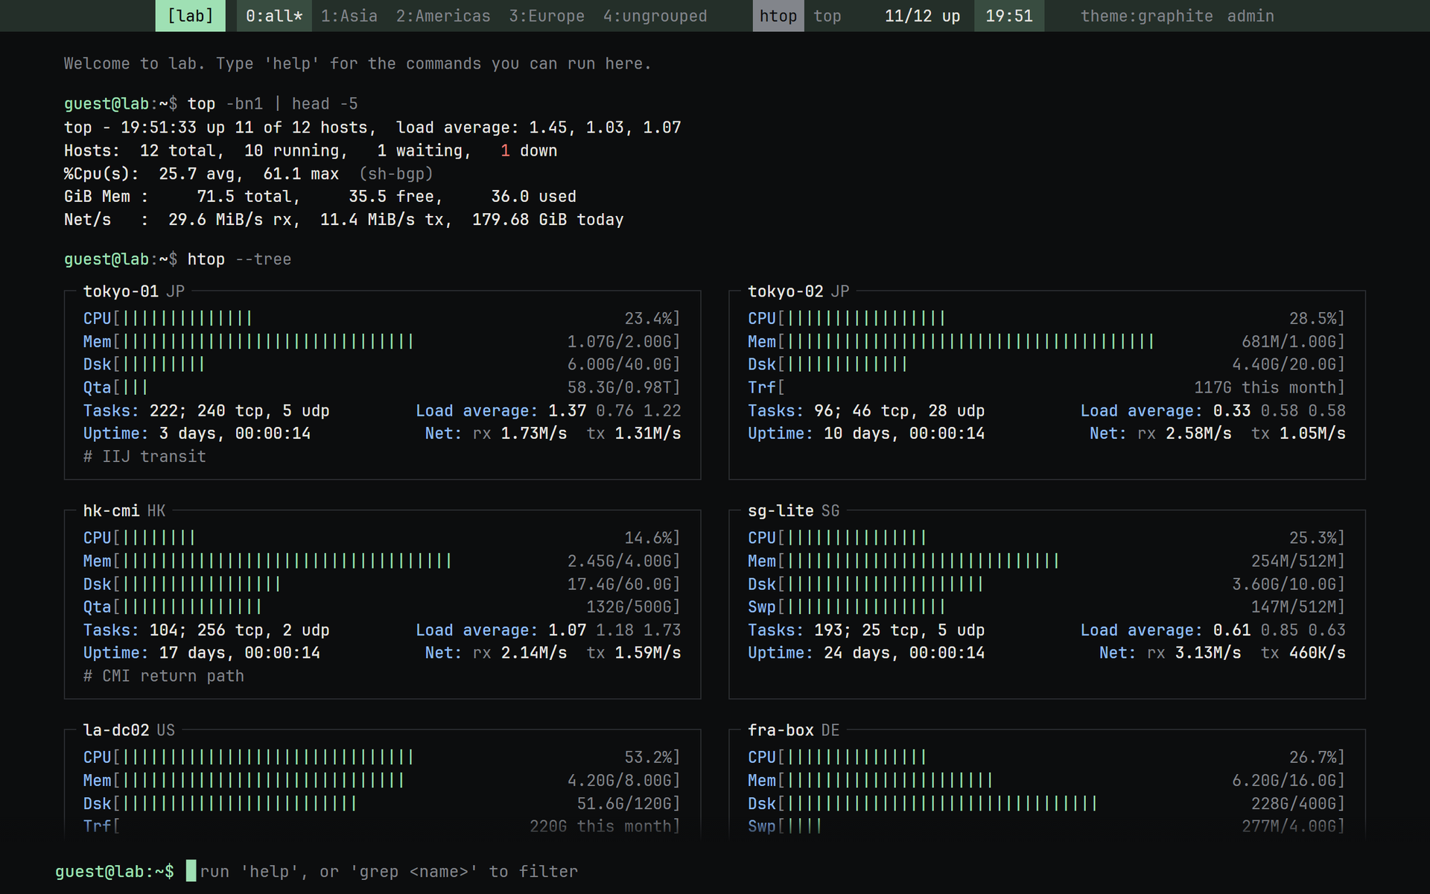
Task: Click the 11/12 up status indicator
Action: (922, 16)
